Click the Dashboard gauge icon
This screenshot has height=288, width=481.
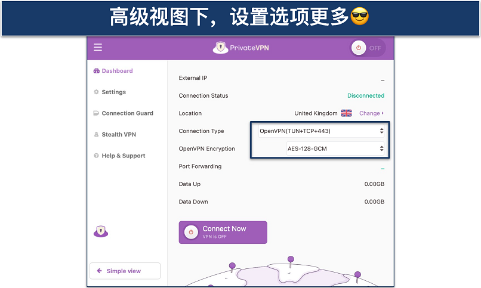(97, 71)
